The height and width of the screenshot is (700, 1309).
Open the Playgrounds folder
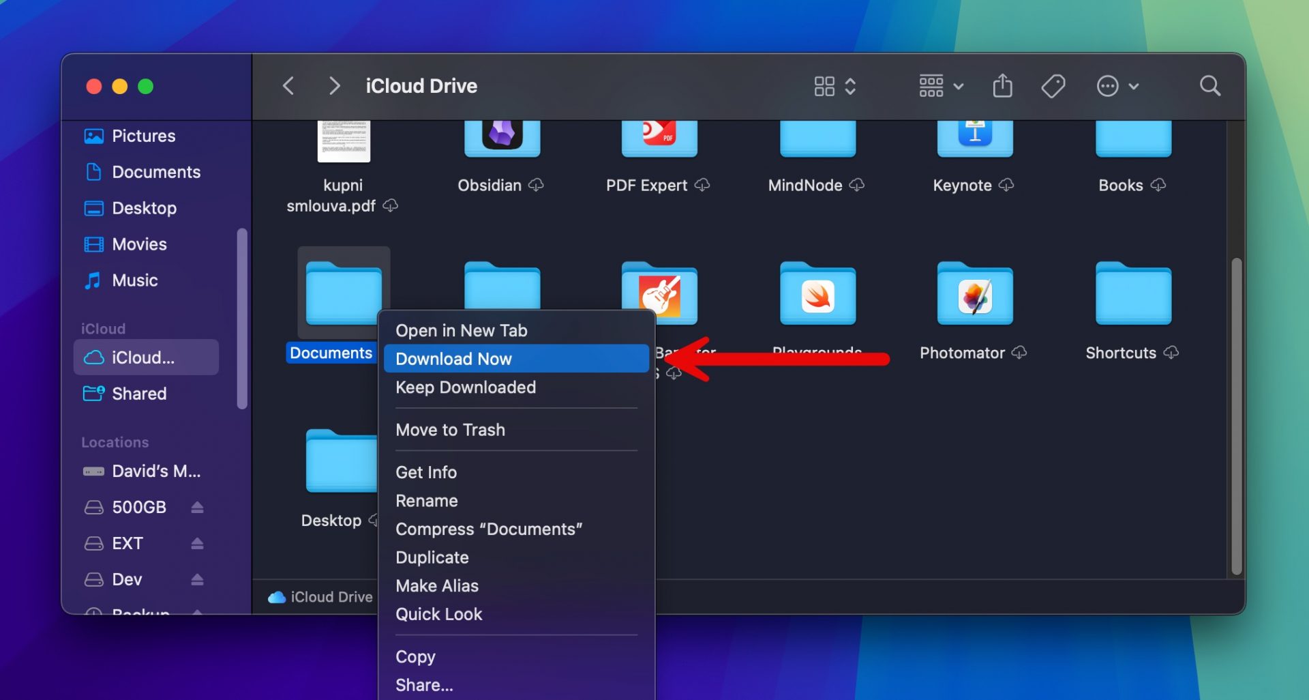pos(817,295)
